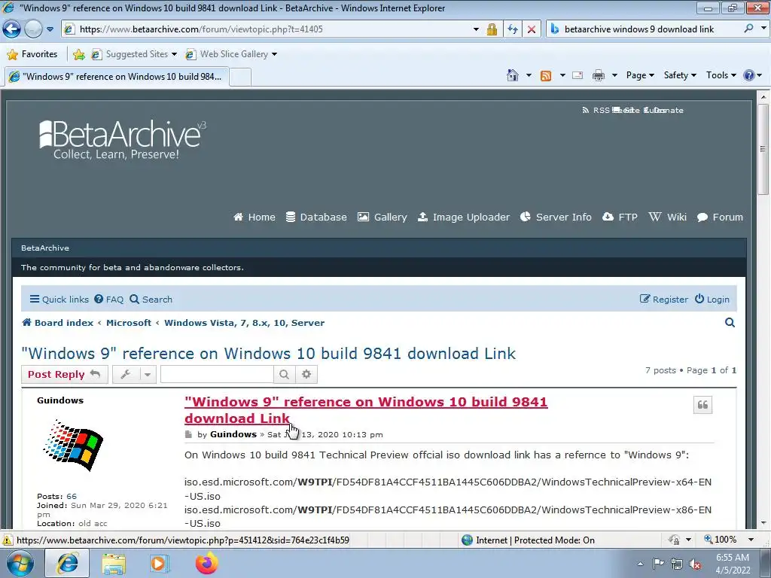771x578 pixels.
Task: Open the Favorites star button
Action: pyautogui.click(x=32, y=54)
